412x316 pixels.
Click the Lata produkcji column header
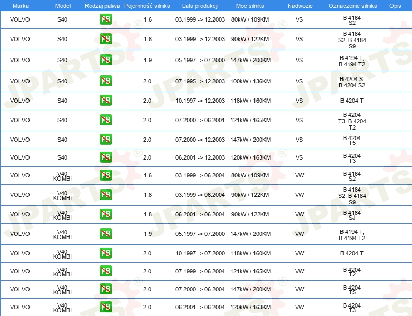pos(200,6)
